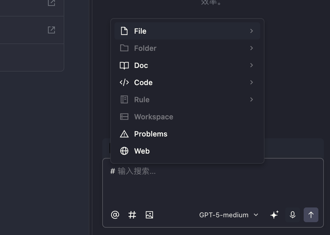Expand the Code submenu chevron
Image resolution: width=330 pixels, height=235 pixels.
pyautogui.click(x=251, y=82)
